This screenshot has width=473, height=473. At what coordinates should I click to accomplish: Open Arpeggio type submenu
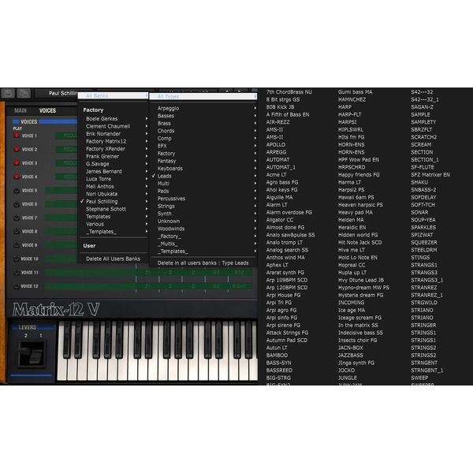point(203,108)
